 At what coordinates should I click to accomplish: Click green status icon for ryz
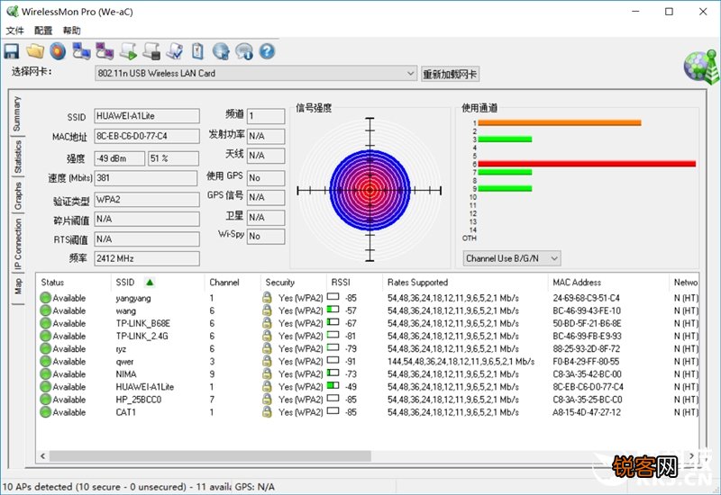[x=46, y=348]
